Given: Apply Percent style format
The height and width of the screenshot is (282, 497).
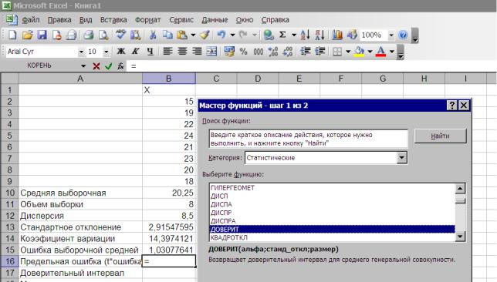Looking at the screenshot, I should pyautogui.click(x=243, y=52).
